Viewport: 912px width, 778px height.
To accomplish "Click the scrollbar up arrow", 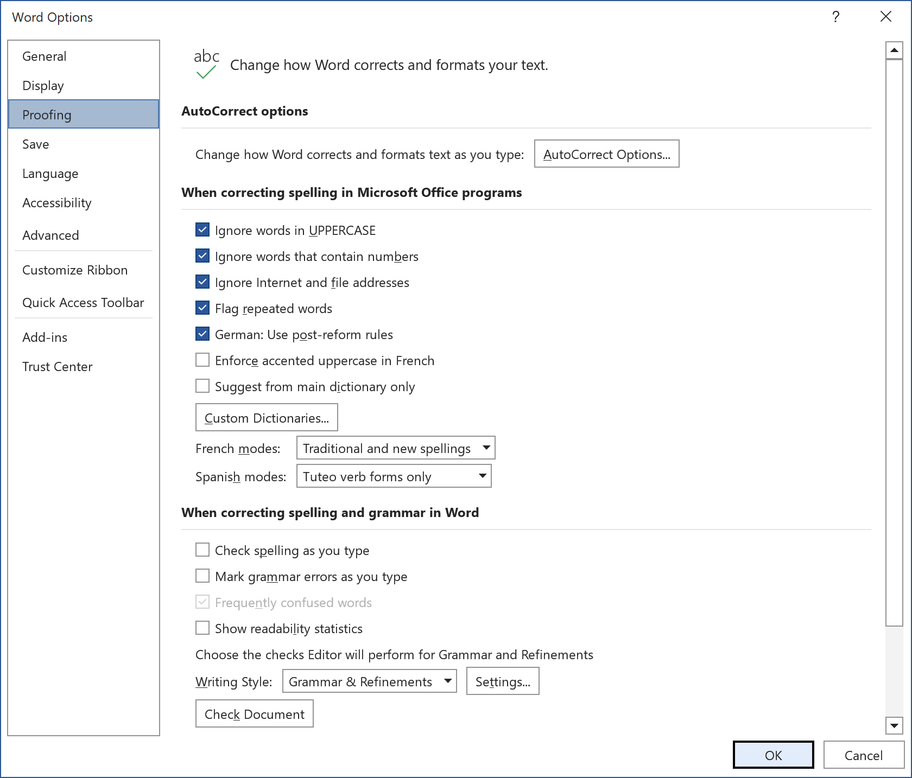I will pos(894,50).
